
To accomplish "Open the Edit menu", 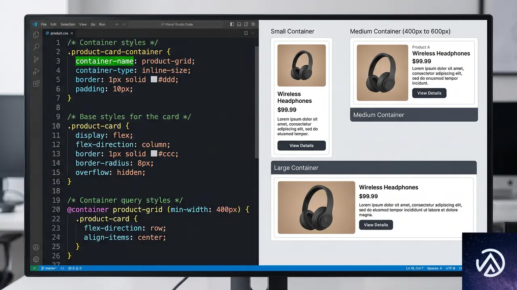I will [x=53, y=24].
